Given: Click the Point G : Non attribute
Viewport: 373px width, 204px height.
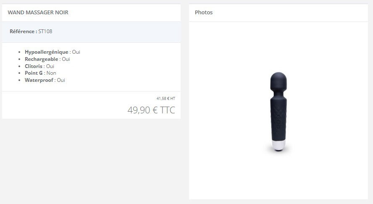Looking at the screenshot, I should pos(40,73).
